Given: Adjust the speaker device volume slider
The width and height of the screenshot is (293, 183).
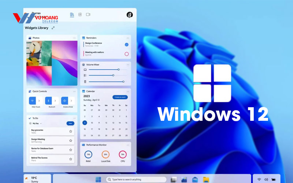Looking at the screenshot, I should coord(108,82).
